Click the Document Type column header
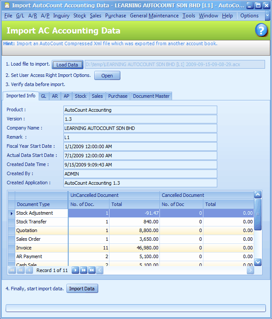This screenshot has height=319, width=272. coord(42,204)
